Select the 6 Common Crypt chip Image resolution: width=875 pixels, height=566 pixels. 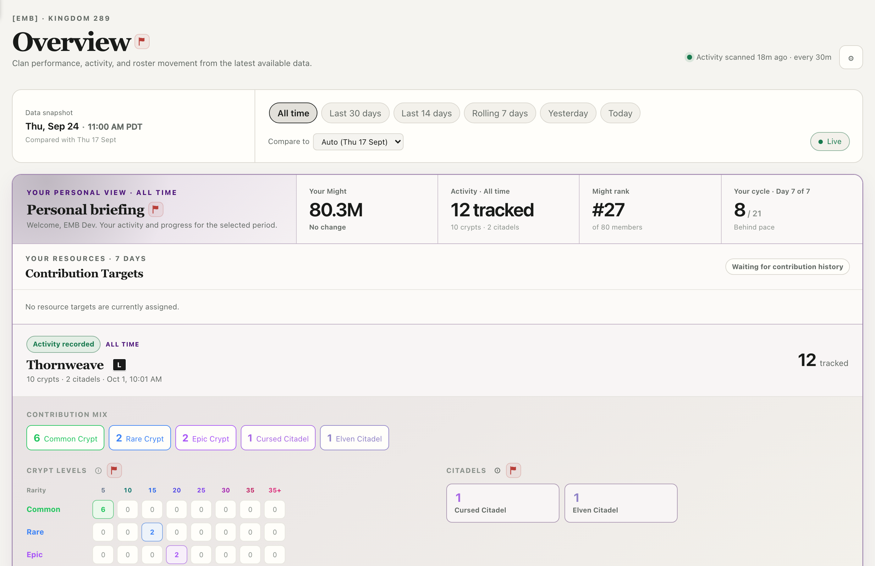[x=65, y=438]
